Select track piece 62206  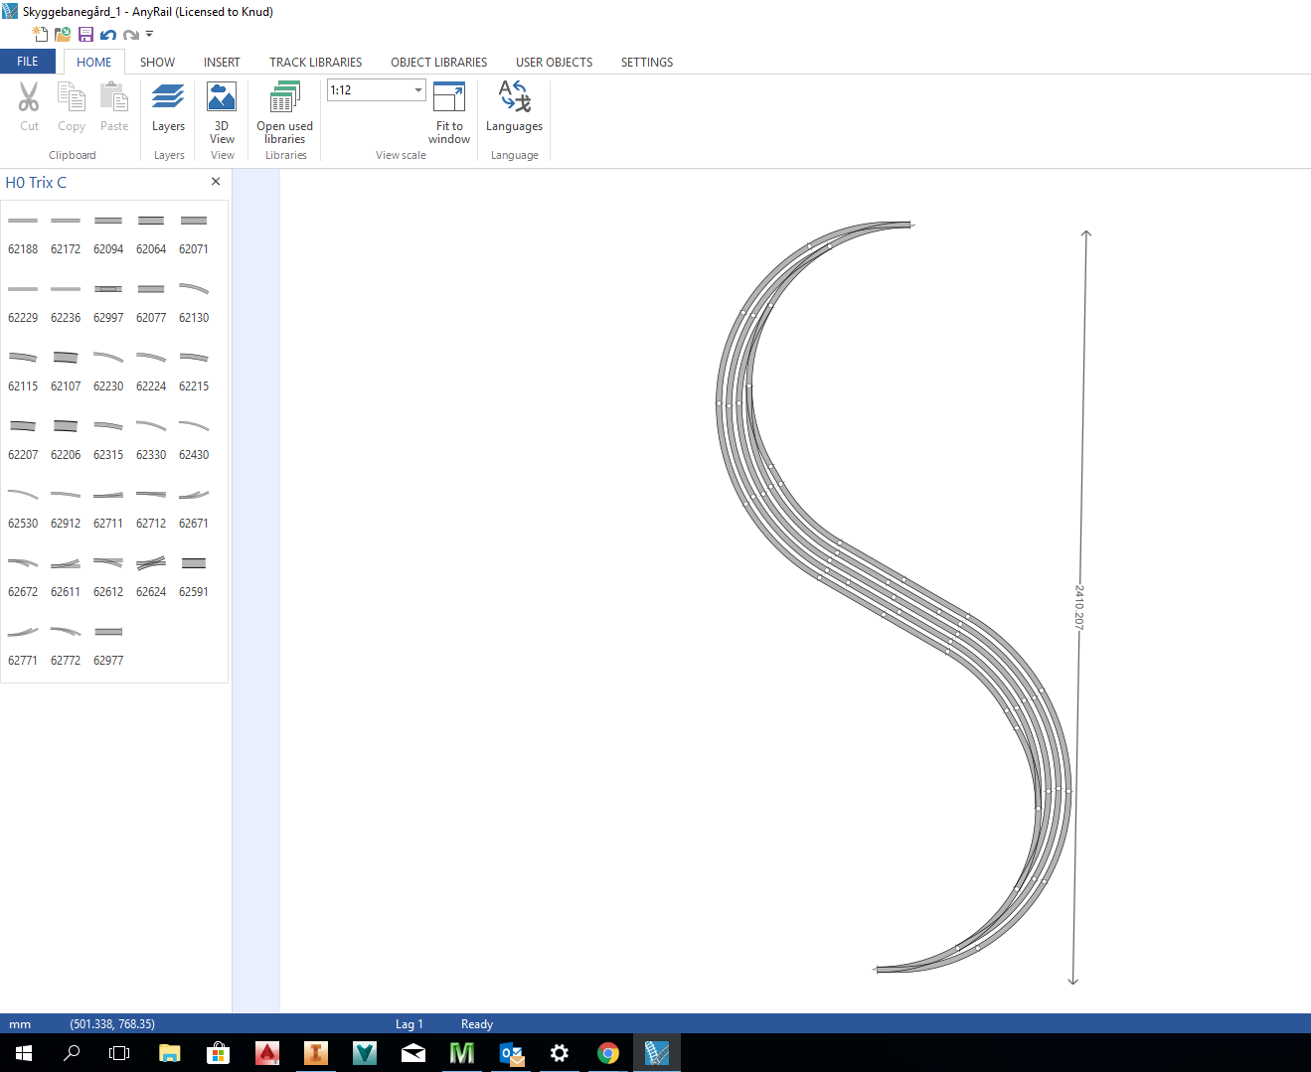[66, 438]
